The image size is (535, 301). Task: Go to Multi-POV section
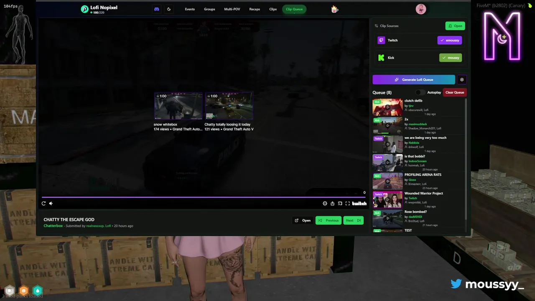point(232,9)
